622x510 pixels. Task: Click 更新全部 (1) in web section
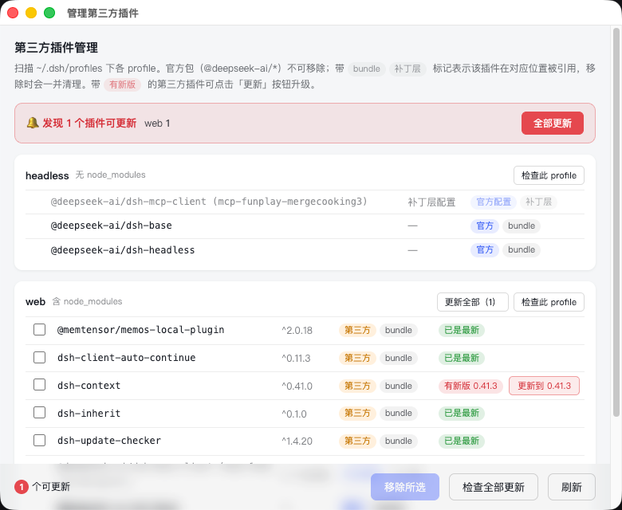point(472,302)
